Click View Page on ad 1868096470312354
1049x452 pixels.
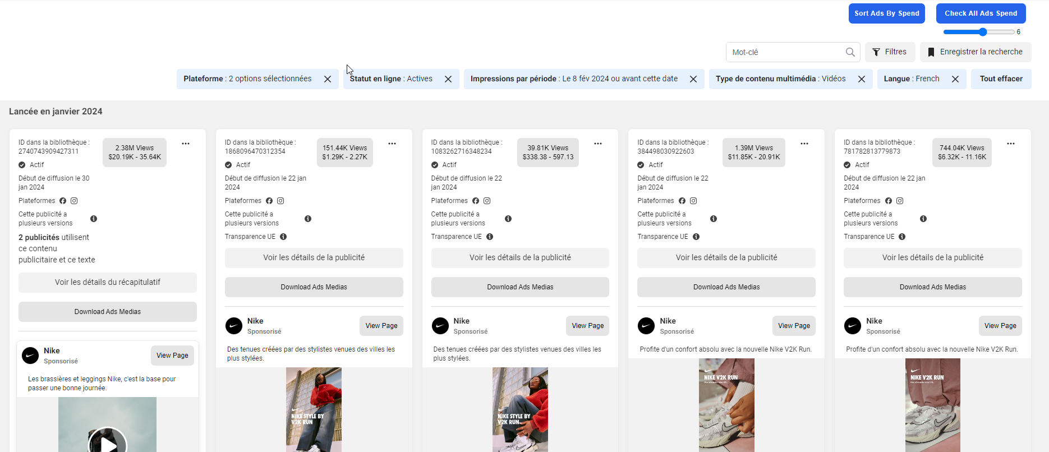381,326
